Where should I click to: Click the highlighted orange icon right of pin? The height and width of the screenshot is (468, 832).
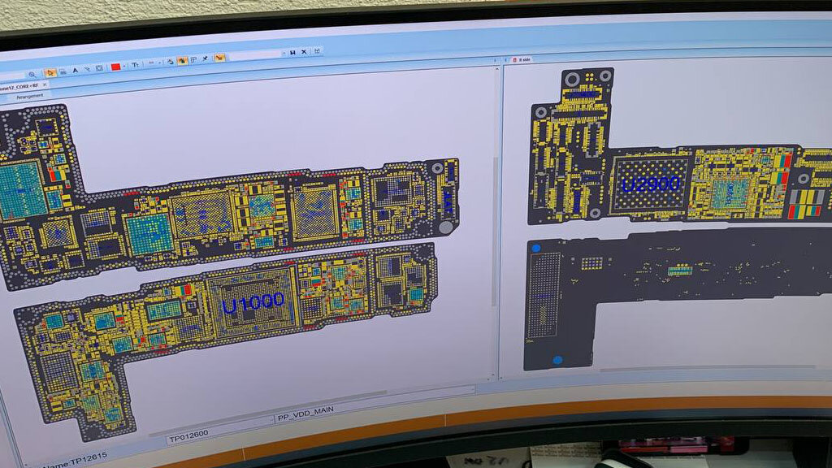click(x=219, y=58)
